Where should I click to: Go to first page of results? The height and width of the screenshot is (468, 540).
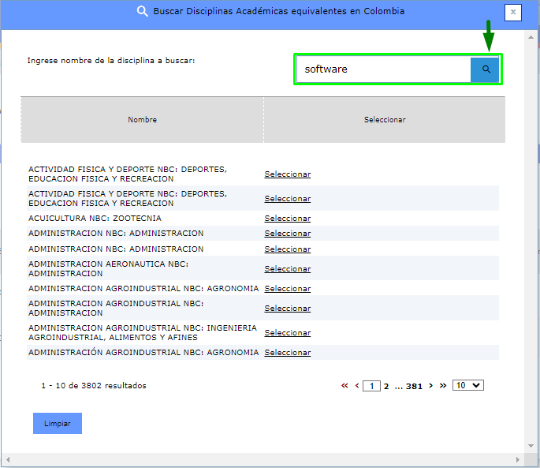(344, 386)
